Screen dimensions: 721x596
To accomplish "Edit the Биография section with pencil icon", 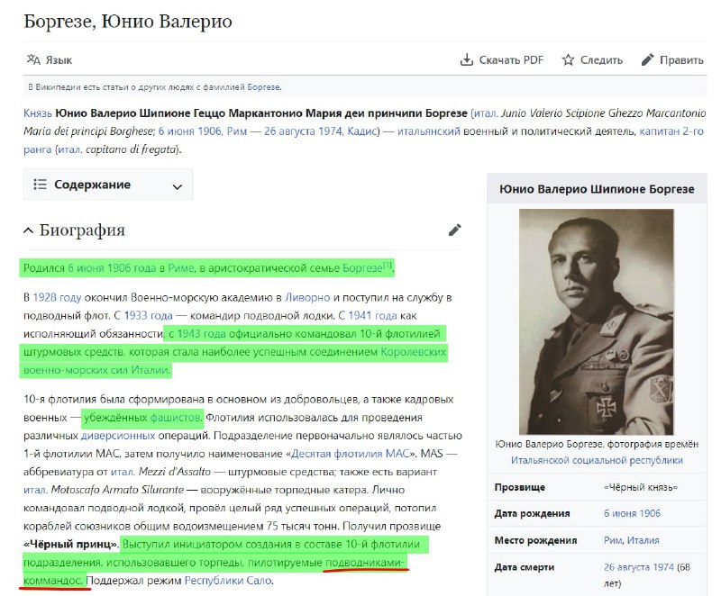I will point(455,230).
